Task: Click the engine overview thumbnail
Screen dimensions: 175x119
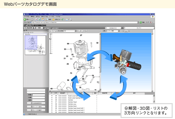Action: click(35, 45)
